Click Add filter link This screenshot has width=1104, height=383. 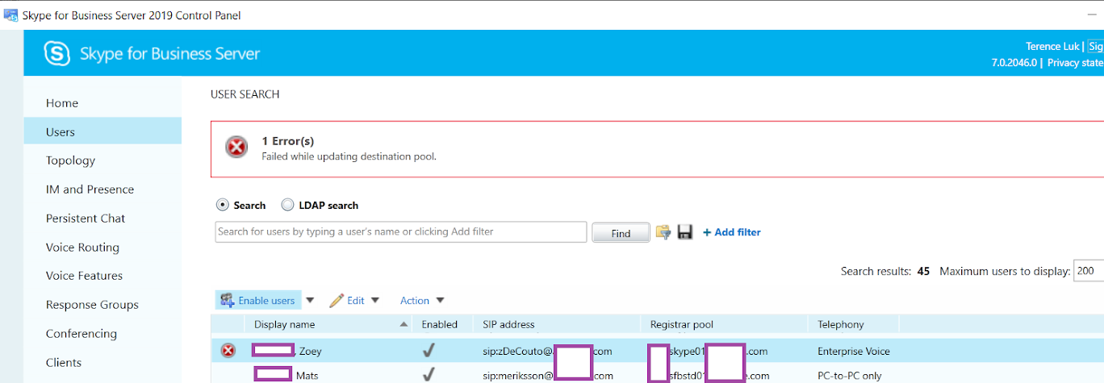pos(732,232)
